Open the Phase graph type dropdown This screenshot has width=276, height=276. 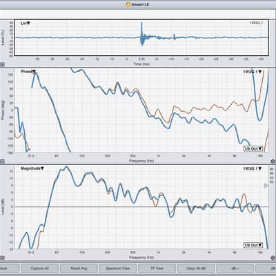[28, 72]
